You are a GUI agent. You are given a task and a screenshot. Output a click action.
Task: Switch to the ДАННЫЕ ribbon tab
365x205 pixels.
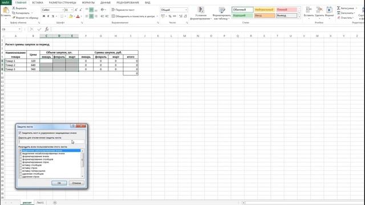coord(106,2)
